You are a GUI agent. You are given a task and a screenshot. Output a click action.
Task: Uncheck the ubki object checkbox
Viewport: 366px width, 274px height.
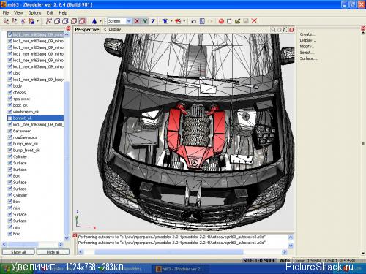click(x=10, y=73)
